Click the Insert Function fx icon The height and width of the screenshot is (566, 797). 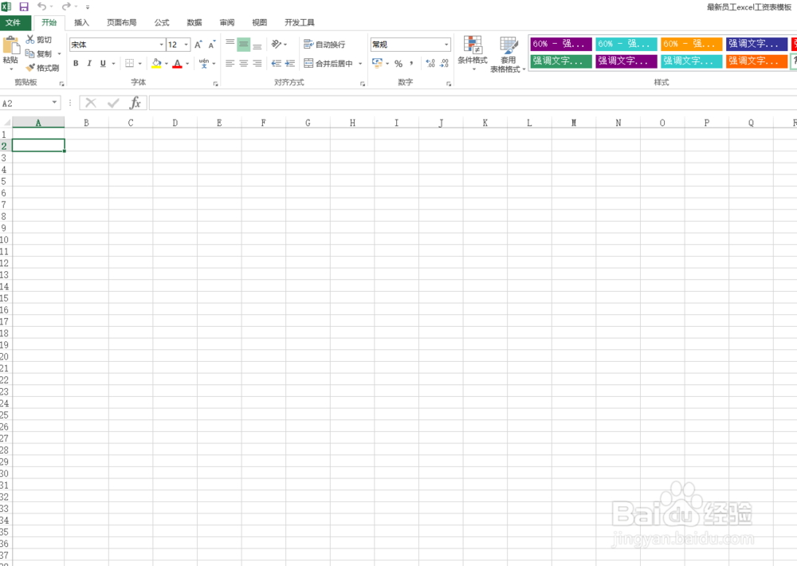[x=135, y=103]
